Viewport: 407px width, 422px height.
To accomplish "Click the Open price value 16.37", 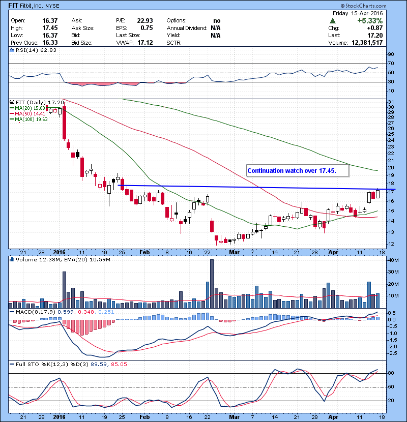I will point(50,21).
